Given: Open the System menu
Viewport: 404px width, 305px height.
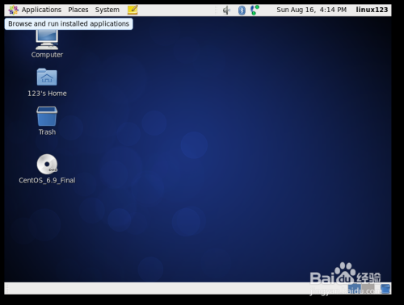Looking at the screenshot, I should click(x=107, y=10).
